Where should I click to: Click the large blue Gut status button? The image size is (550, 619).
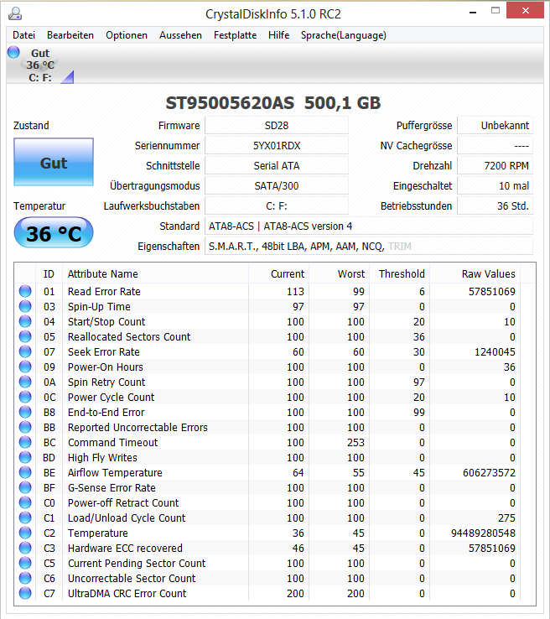point(54,162)
